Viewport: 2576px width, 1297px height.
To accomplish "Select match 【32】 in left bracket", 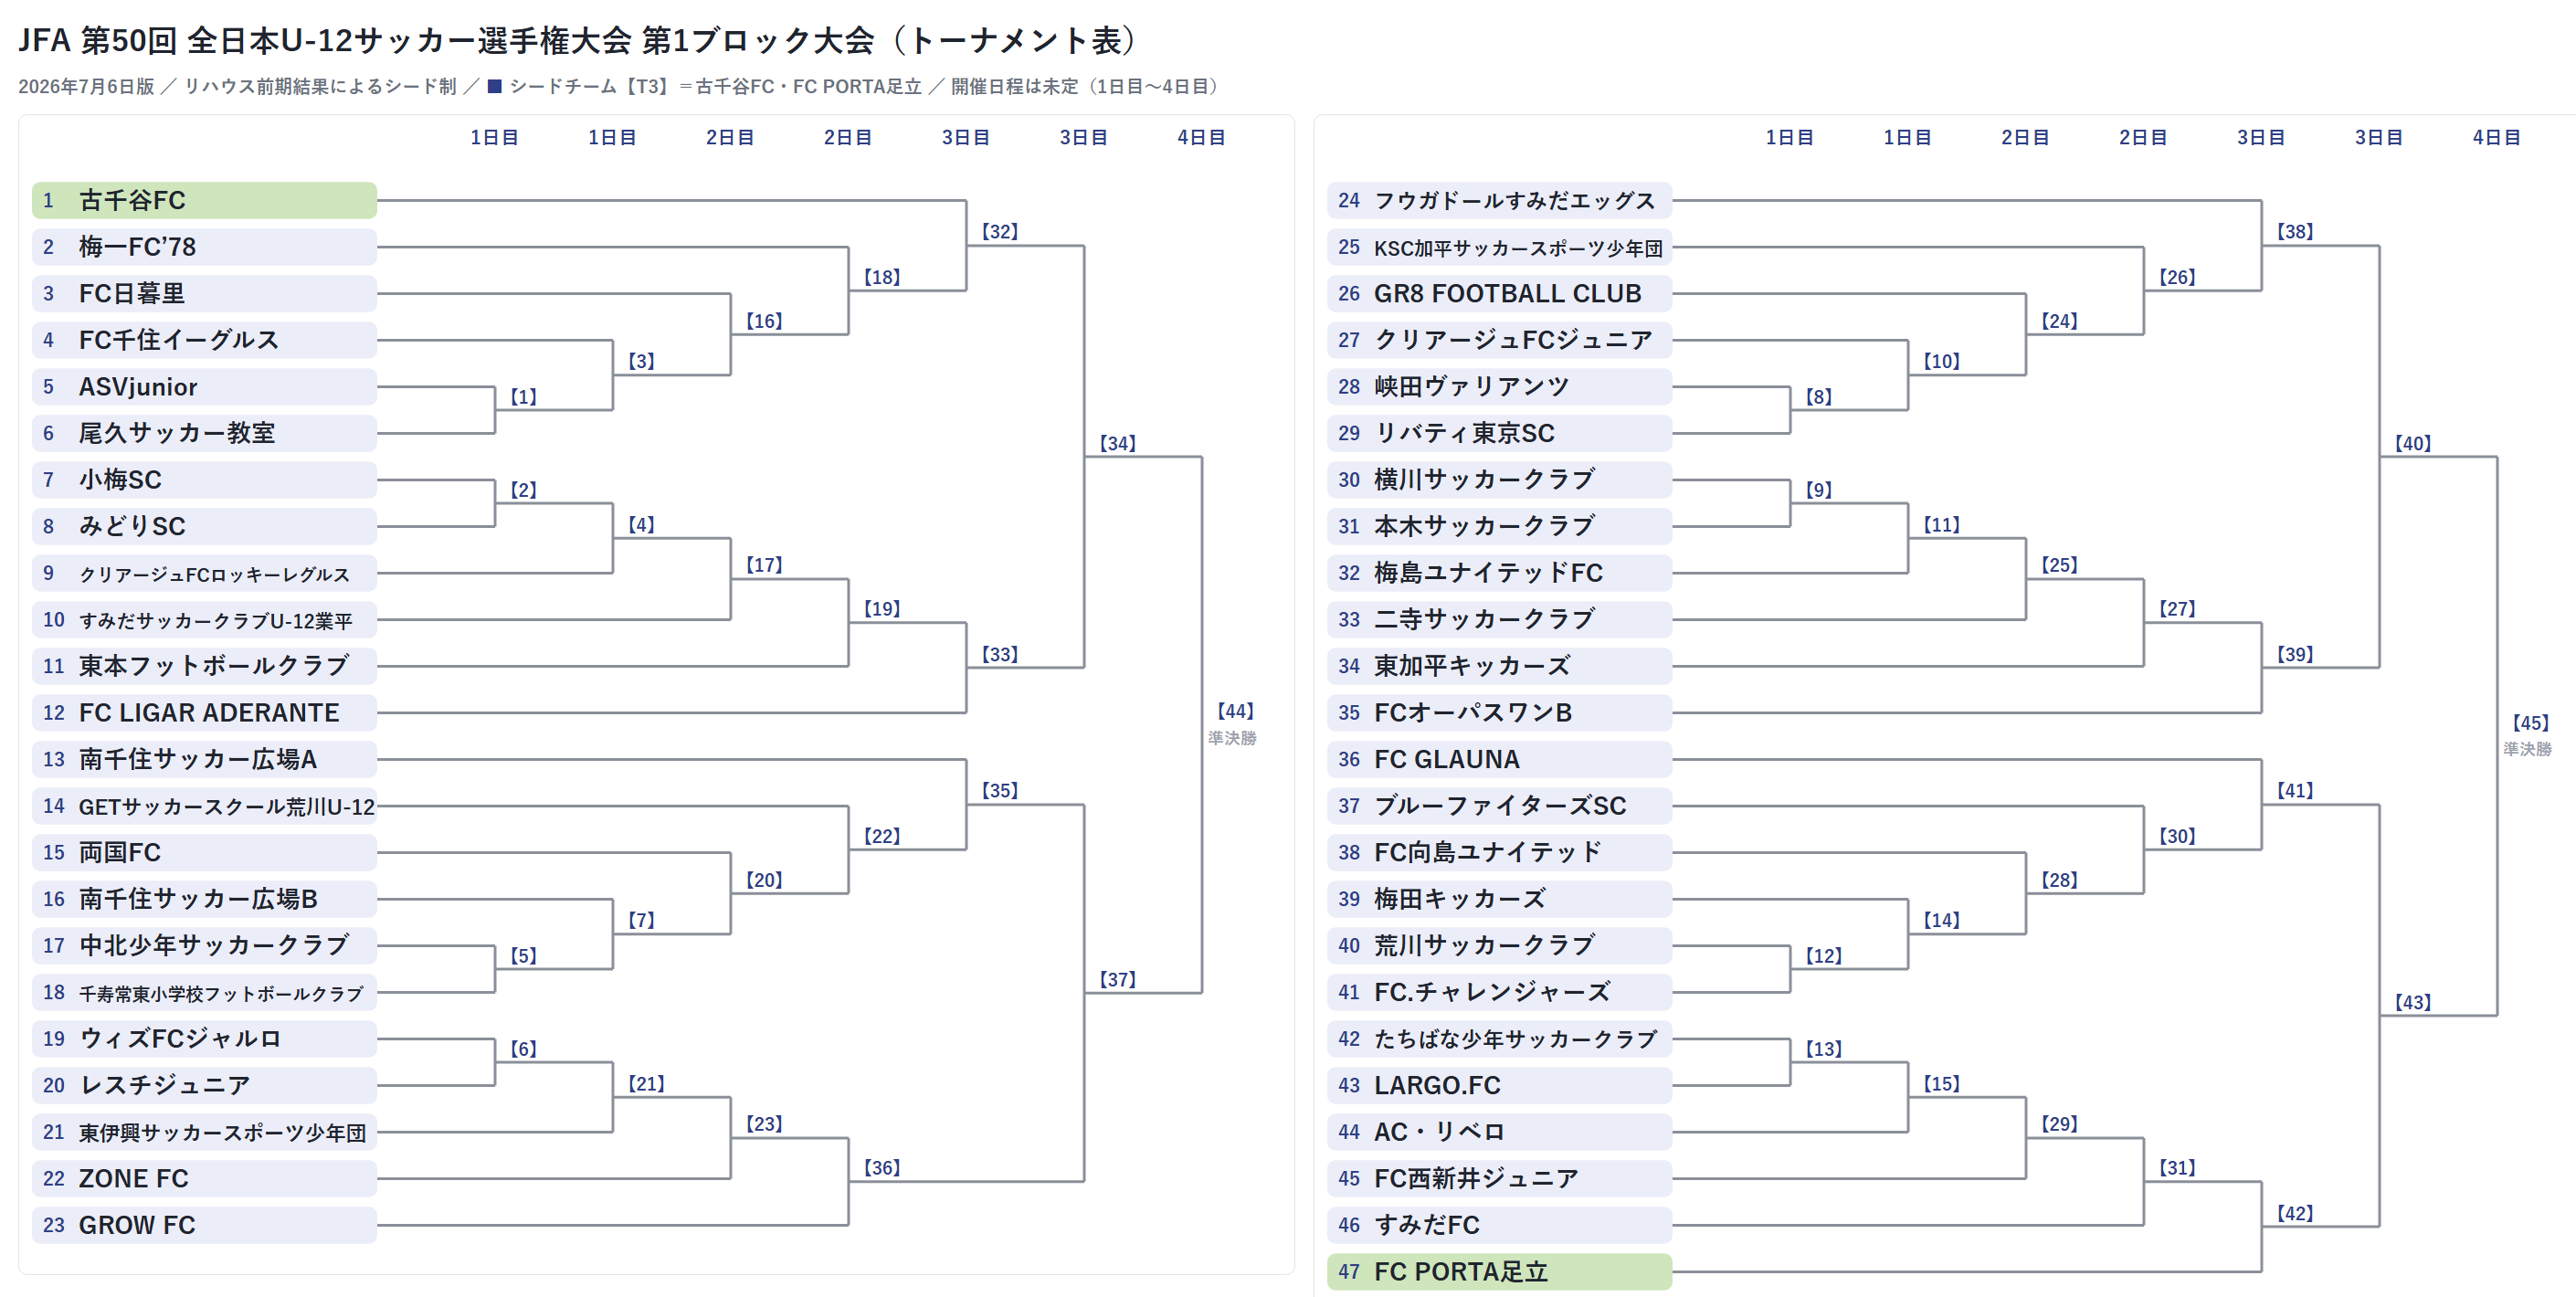I will coord(1000,231).
